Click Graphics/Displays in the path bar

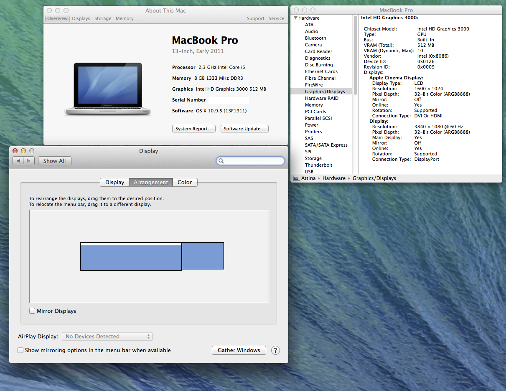click(x=374, y=178)
